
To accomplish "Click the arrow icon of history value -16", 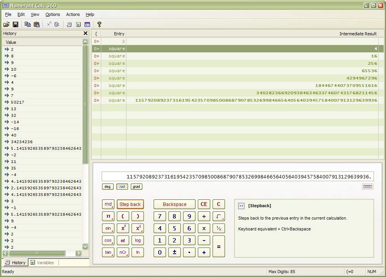I will tap(7, 128).
